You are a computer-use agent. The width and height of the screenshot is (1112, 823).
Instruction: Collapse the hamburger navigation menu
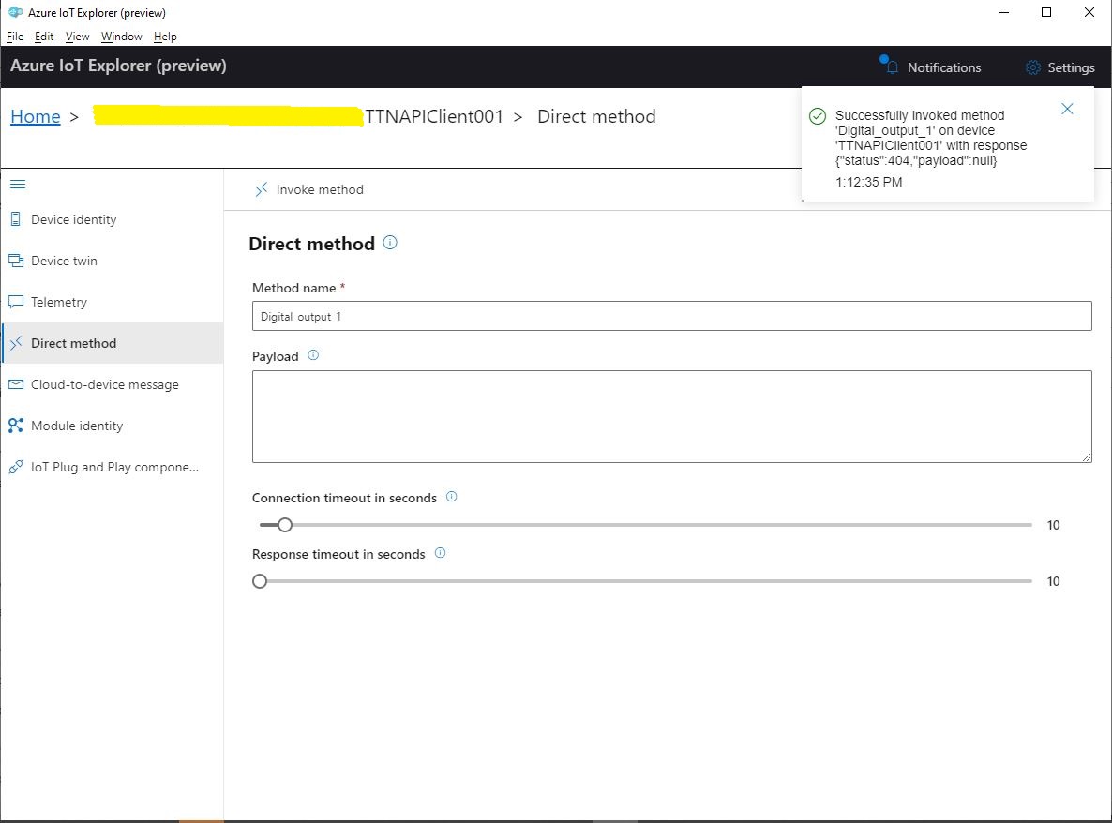pyautogui.click(x=17, y=185)
